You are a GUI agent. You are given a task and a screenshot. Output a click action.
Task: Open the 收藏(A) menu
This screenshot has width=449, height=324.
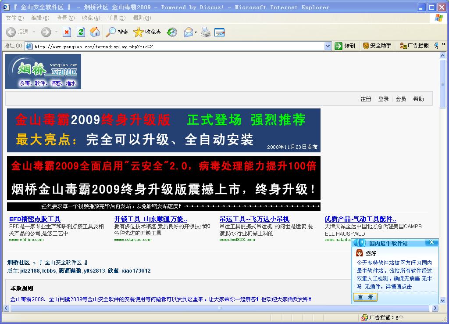[91, 18]
